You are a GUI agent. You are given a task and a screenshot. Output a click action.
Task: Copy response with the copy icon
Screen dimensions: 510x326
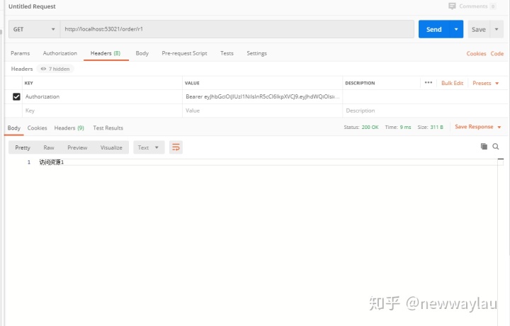click(x=484, y=147)
